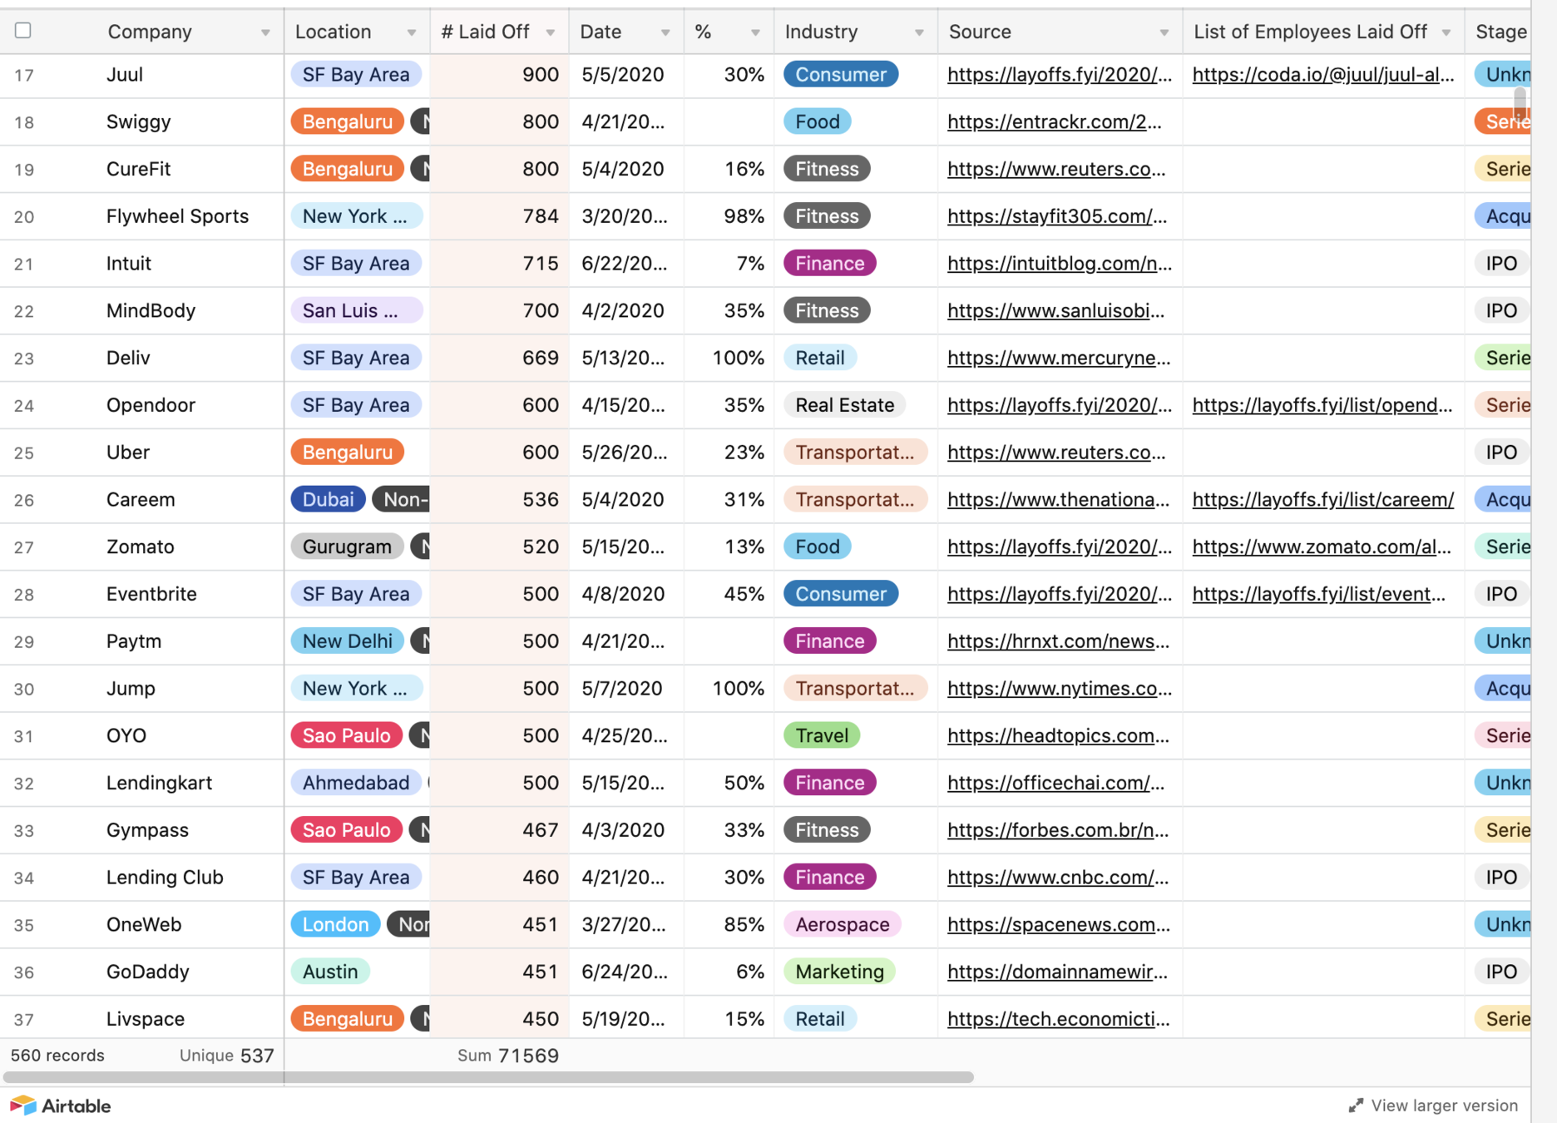
Task: Click the Travel tag in OYO row
Action: pos(822,736)
